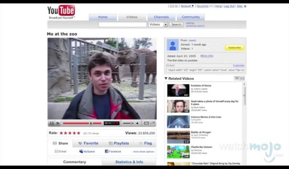Click the Help link
Image resolution: width=289 pixels, height=169 pixels.
pyautogui.click(x=219, y=6)
